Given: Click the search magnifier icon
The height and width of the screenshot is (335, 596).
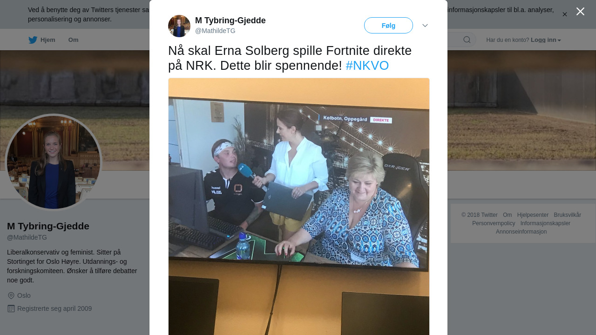Looking at the screenshot, I should [467, 40].
